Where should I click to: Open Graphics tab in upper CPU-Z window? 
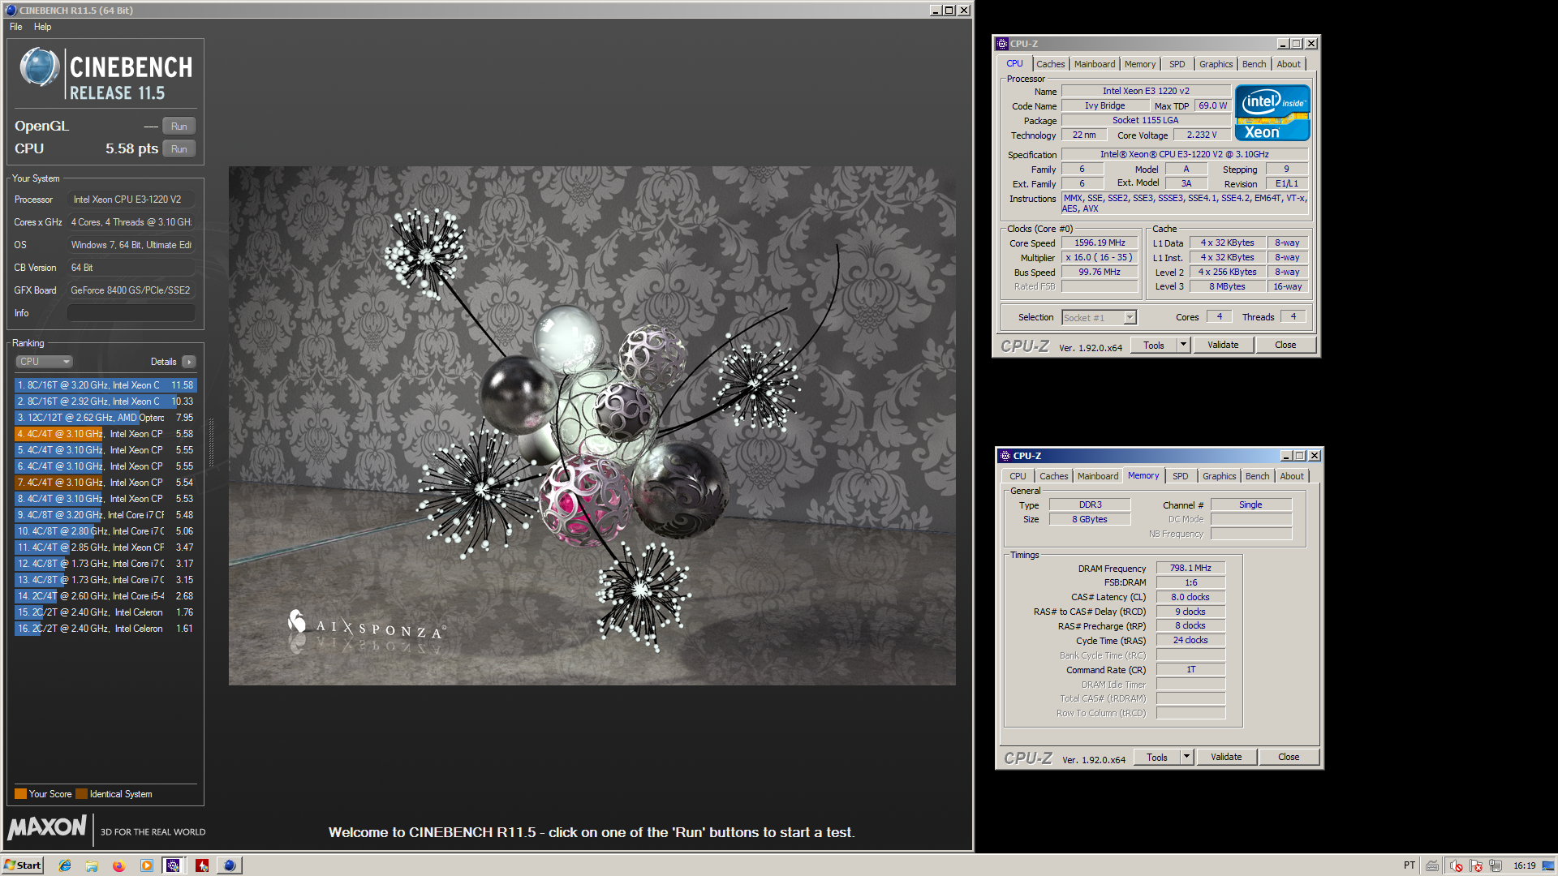pos(1216,64)
